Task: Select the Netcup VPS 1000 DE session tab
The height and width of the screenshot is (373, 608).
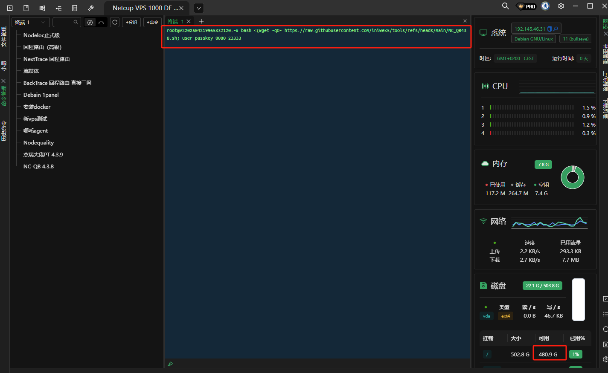Action: pos(143,8)
